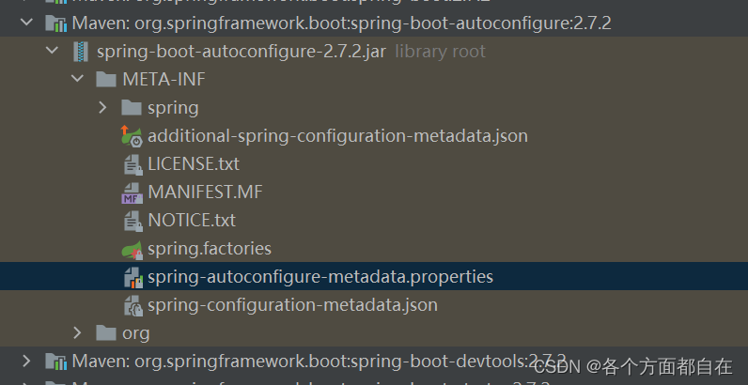
Task: Click the META-INF folder icon
Action: point(106,79)
